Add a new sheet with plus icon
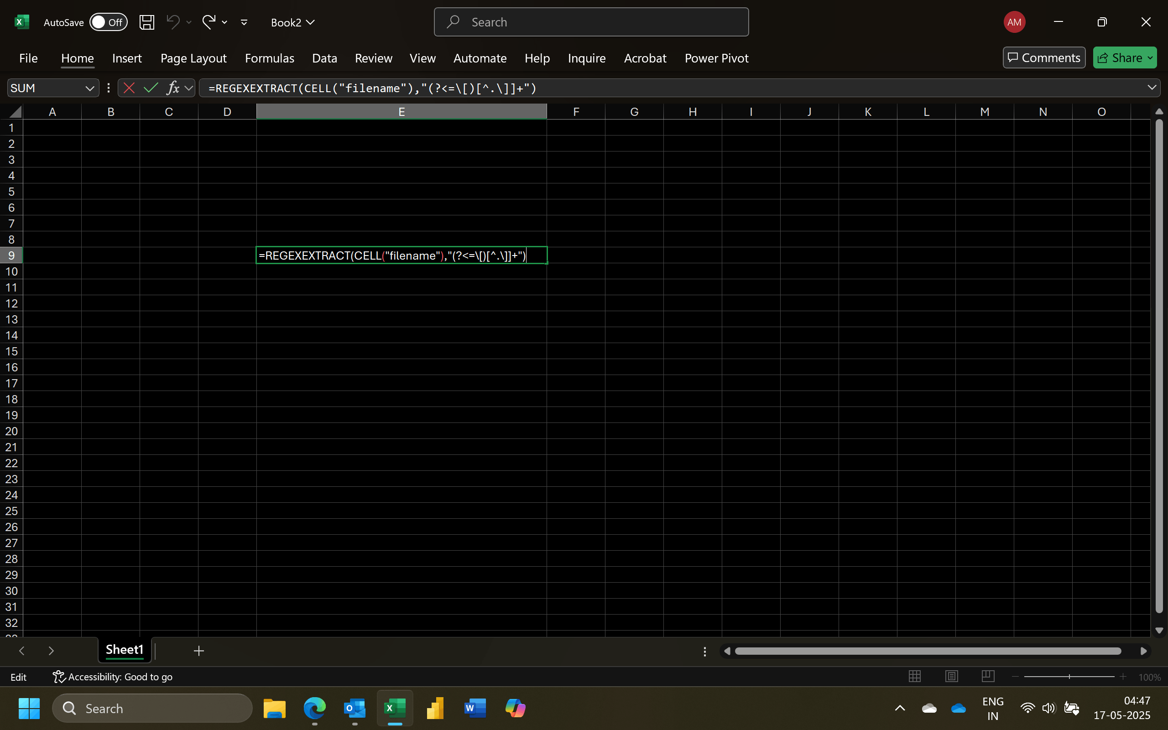The image size is (1168, 730). (199, 651)
